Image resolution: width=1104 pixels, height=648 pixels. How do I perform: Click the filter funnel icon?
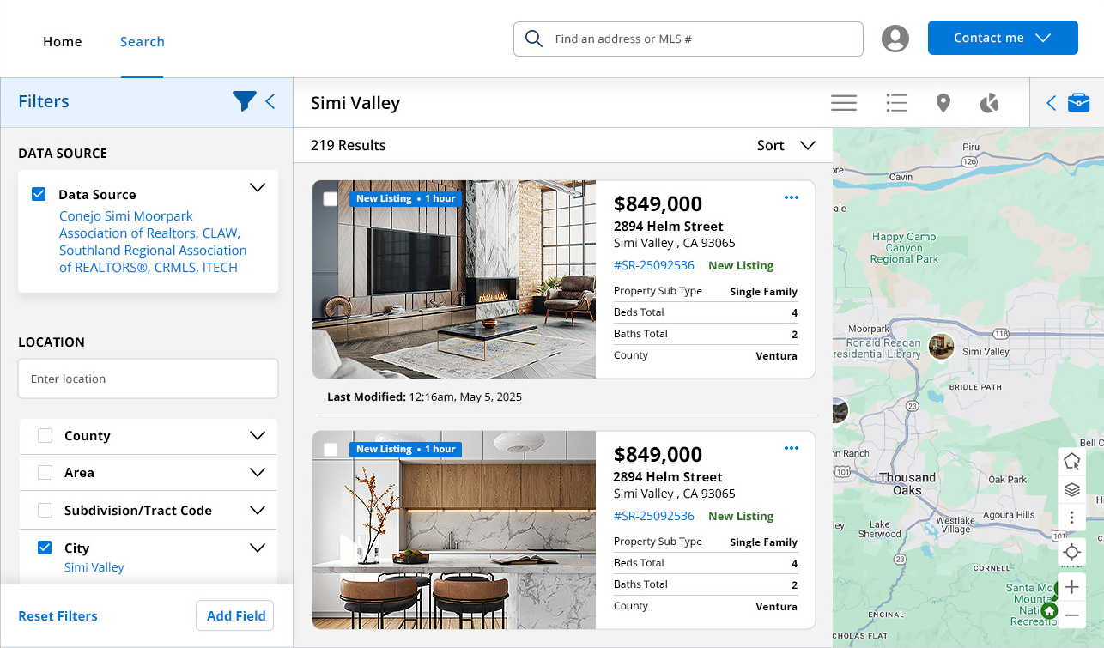[x=244, y=101]
